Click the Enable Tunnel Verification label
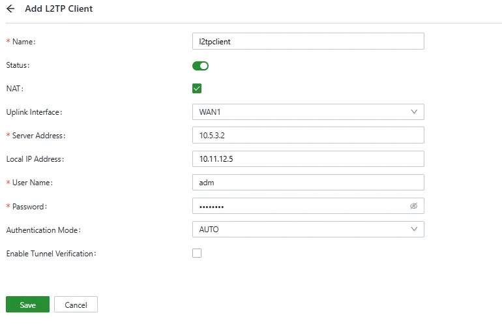Viewport: 502px width, 332px height. click(52, 254)
